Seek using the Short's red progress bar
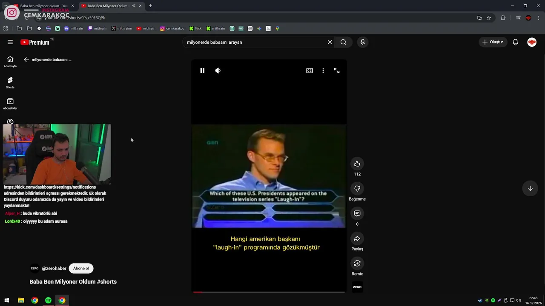Screen dimensions: 545x306 tap(269, 292)
